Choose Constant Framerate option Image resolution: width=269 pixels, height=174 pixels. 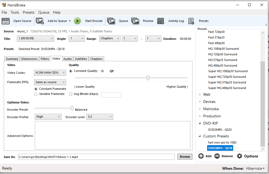click(x=36, y=89)
